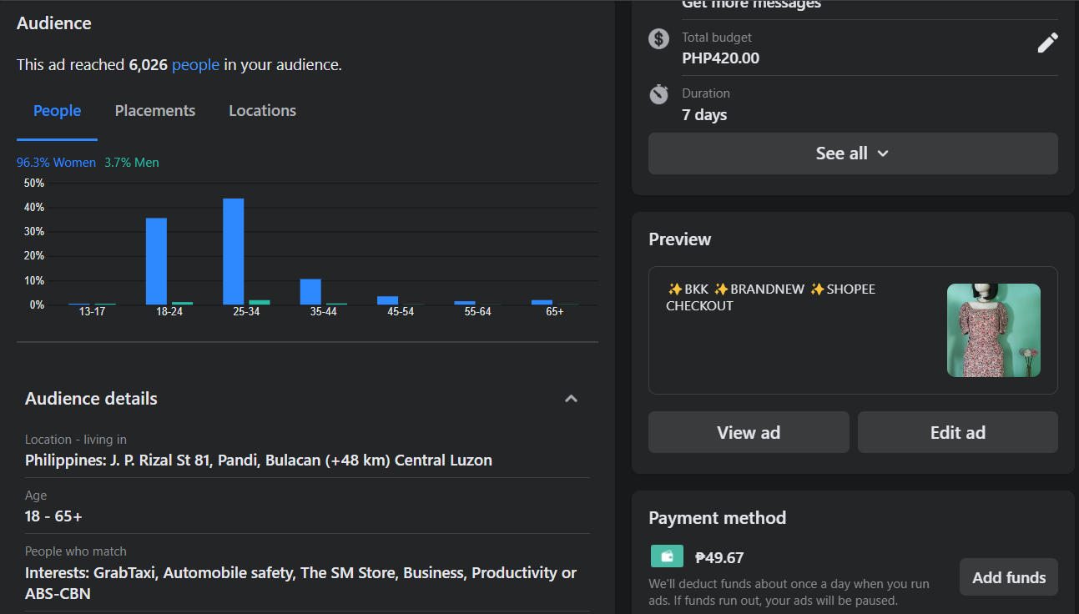Click the duration stopwatch icon
The image size is (1079, 614).
(659, 94)
